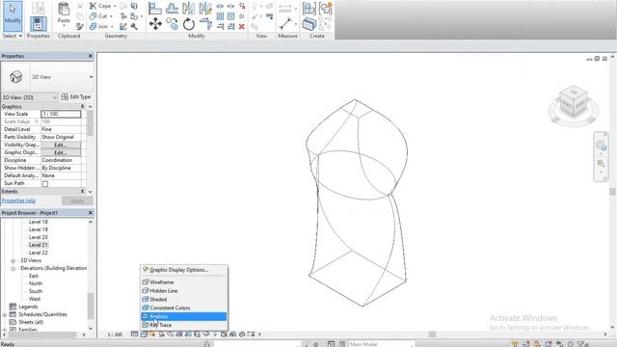This screenshot has width=617, height=347.
Task: Select the Cope geometry tool
Action: pyautogui.click(x=100, y=6)
